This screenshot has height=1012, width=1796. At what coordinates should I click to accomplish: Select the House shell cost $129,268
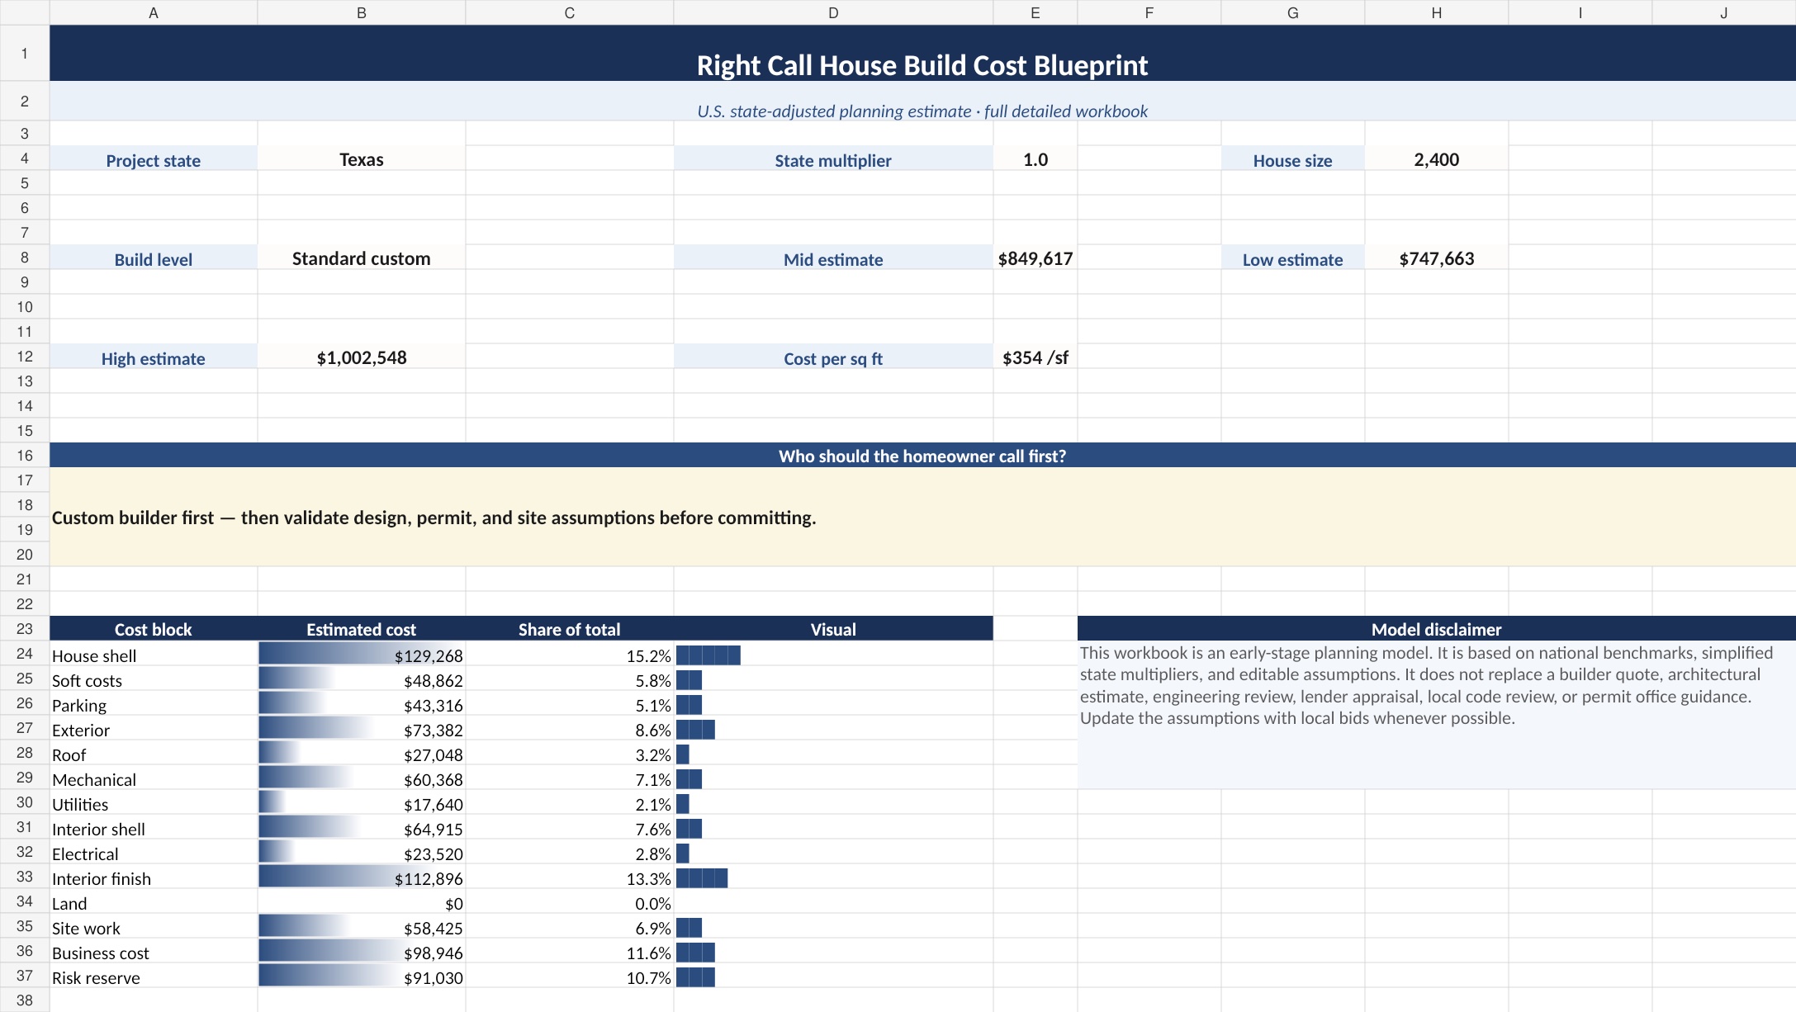coord(361,655)
